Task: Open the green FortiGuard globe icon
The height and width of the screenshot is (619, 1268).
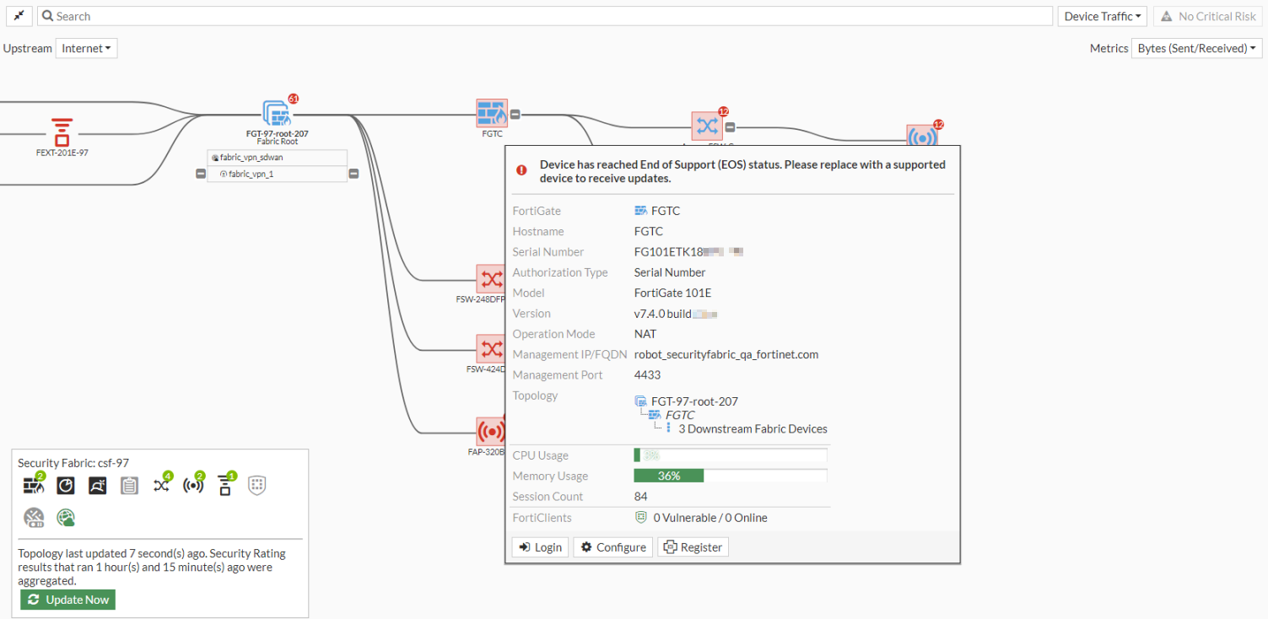Action: [65, 517]
